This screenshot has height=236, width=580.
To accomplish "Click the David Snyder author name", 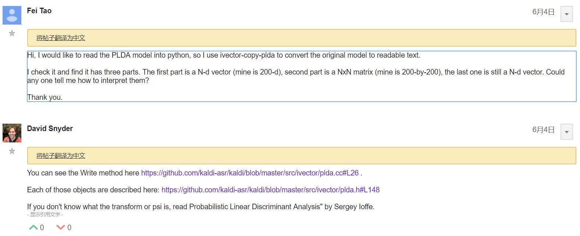I will 50,128.
